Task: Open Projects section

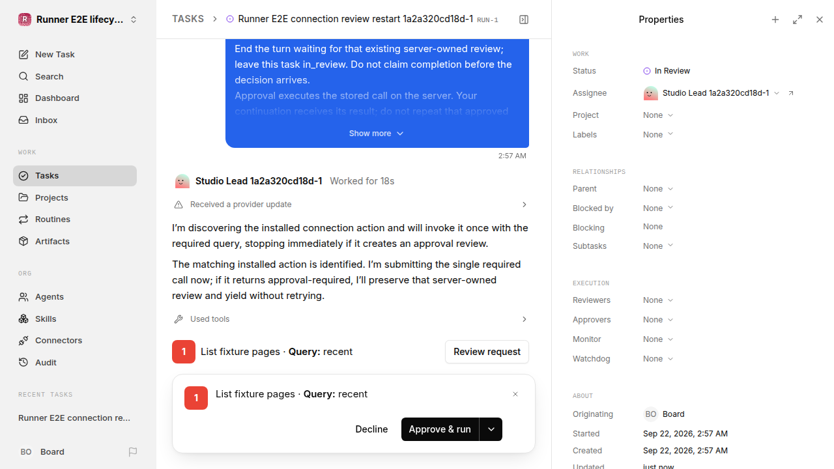Action: (75, 197)
